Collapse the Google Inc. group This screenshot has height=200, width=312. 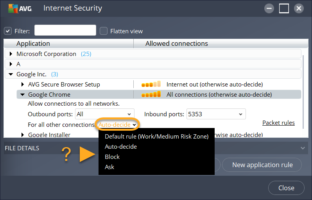tap(11, 74)
